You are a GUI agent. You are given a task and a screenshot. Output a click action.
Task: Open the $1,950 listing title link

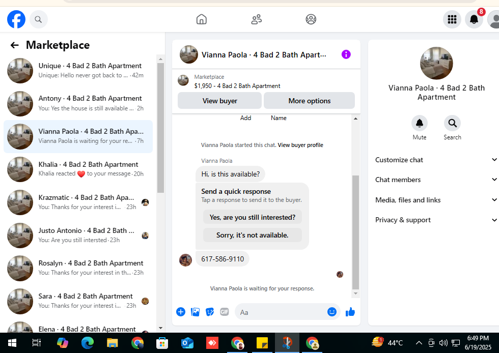(237, 86)
